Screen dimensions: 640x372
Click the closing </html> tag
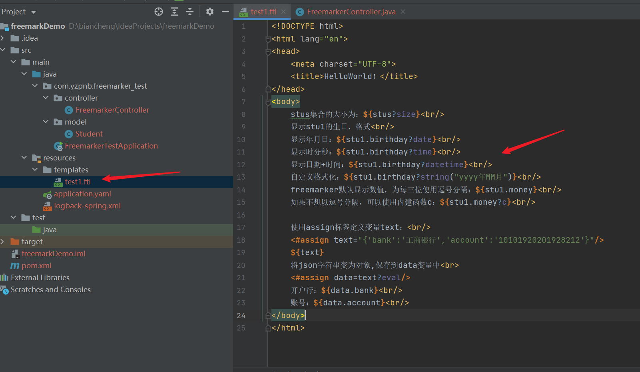click(x=288, y=328)
